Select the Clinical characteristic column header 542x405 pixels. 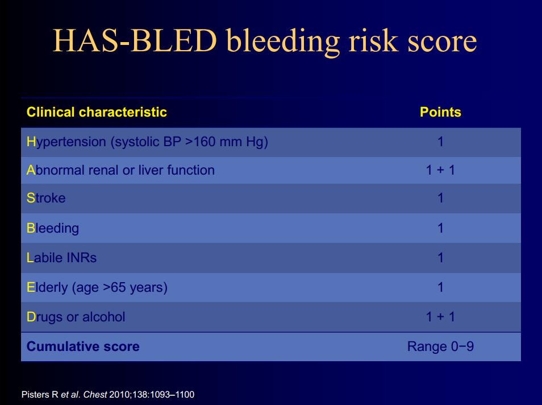[97, 112]
